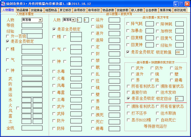Check the 清除有害状态 checkbox
Screen dimensions: 191x137
point(157,86)
